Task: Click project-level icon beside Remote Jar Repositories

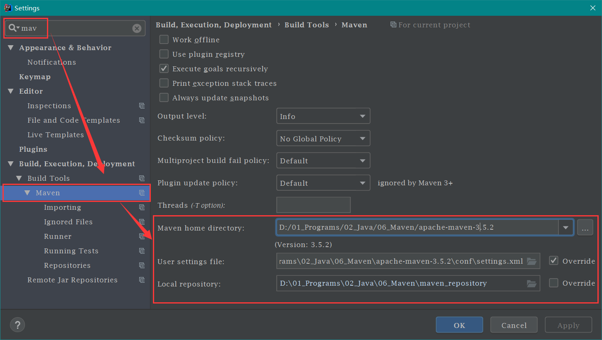Action: (142, 280)
